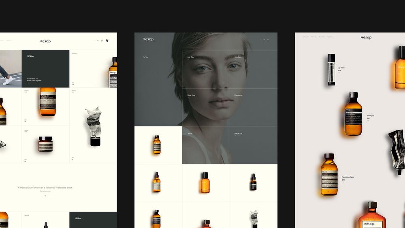The image size is (405, 228).
Task: Open the Lip Balm product label
Action: pos(341,68)
